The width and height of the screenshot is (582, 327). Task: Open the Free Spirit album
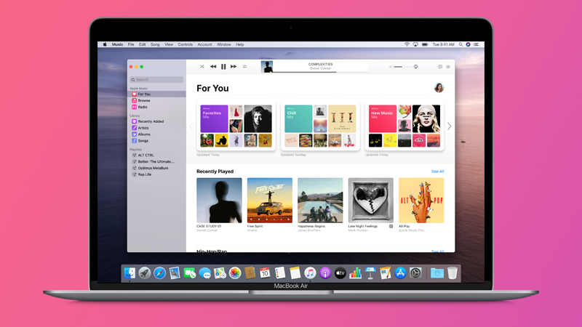[x=269, y=201]
